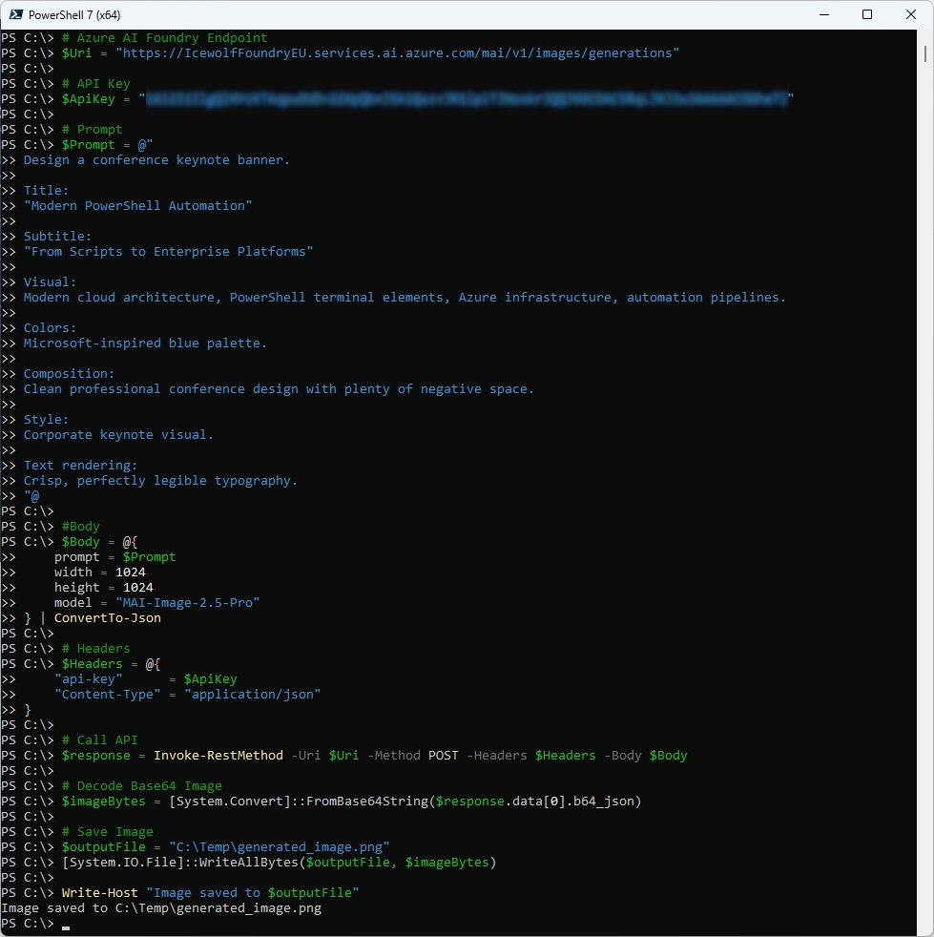The height and width of the screenshot is (937, 934).
Task: Click the '"api-key"' header name
Action: (x=89, y=678)
